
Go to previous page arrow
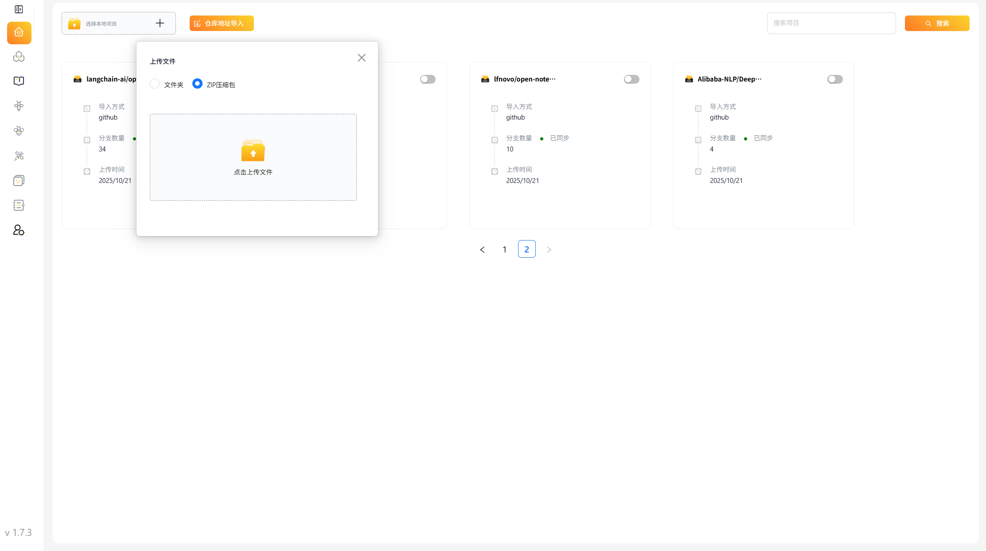(482, 250)
